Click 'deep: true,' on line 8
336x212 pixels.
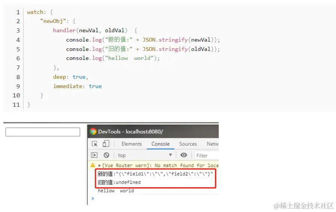coord(70,77)
